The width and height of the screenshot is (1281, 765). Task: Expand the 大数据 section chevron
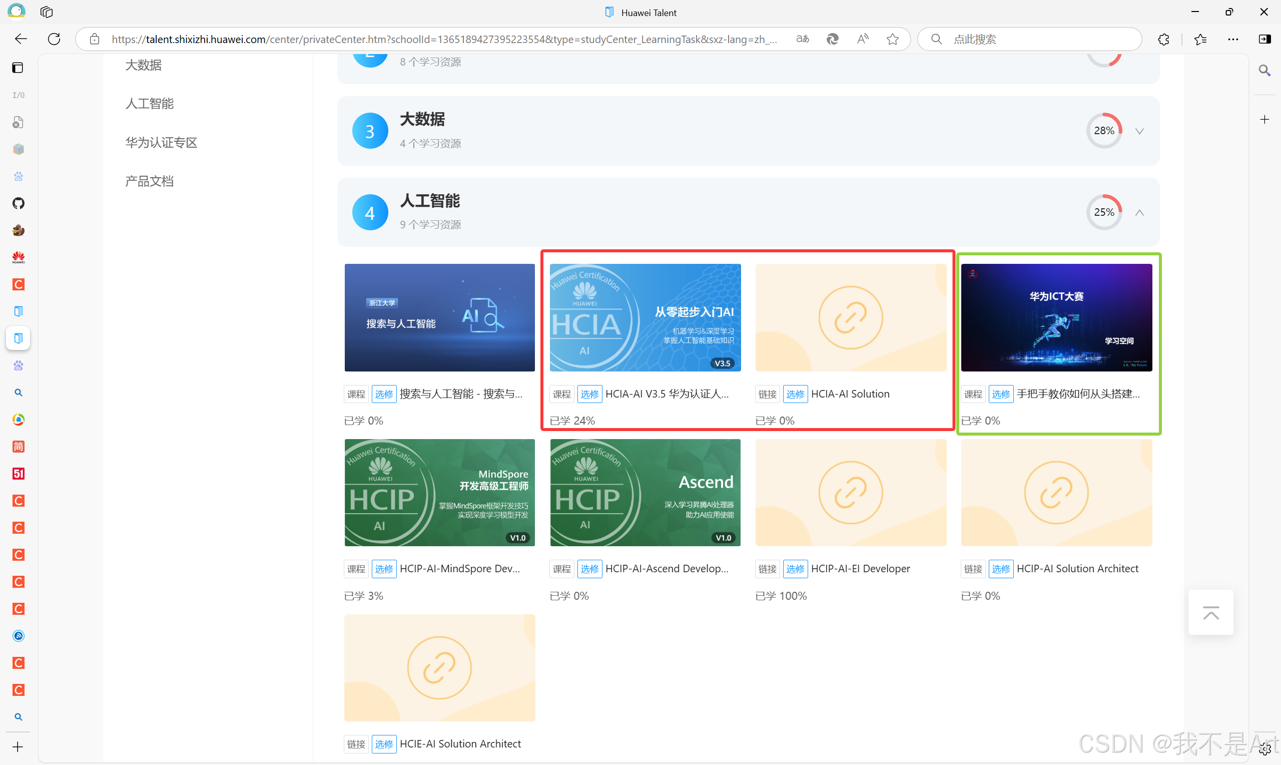point(1139,131)
